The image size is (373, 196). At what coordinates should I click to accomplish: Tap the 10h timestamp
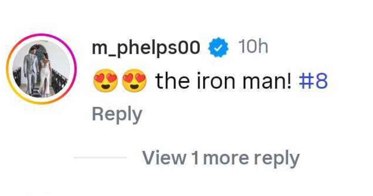click(253, 47)
